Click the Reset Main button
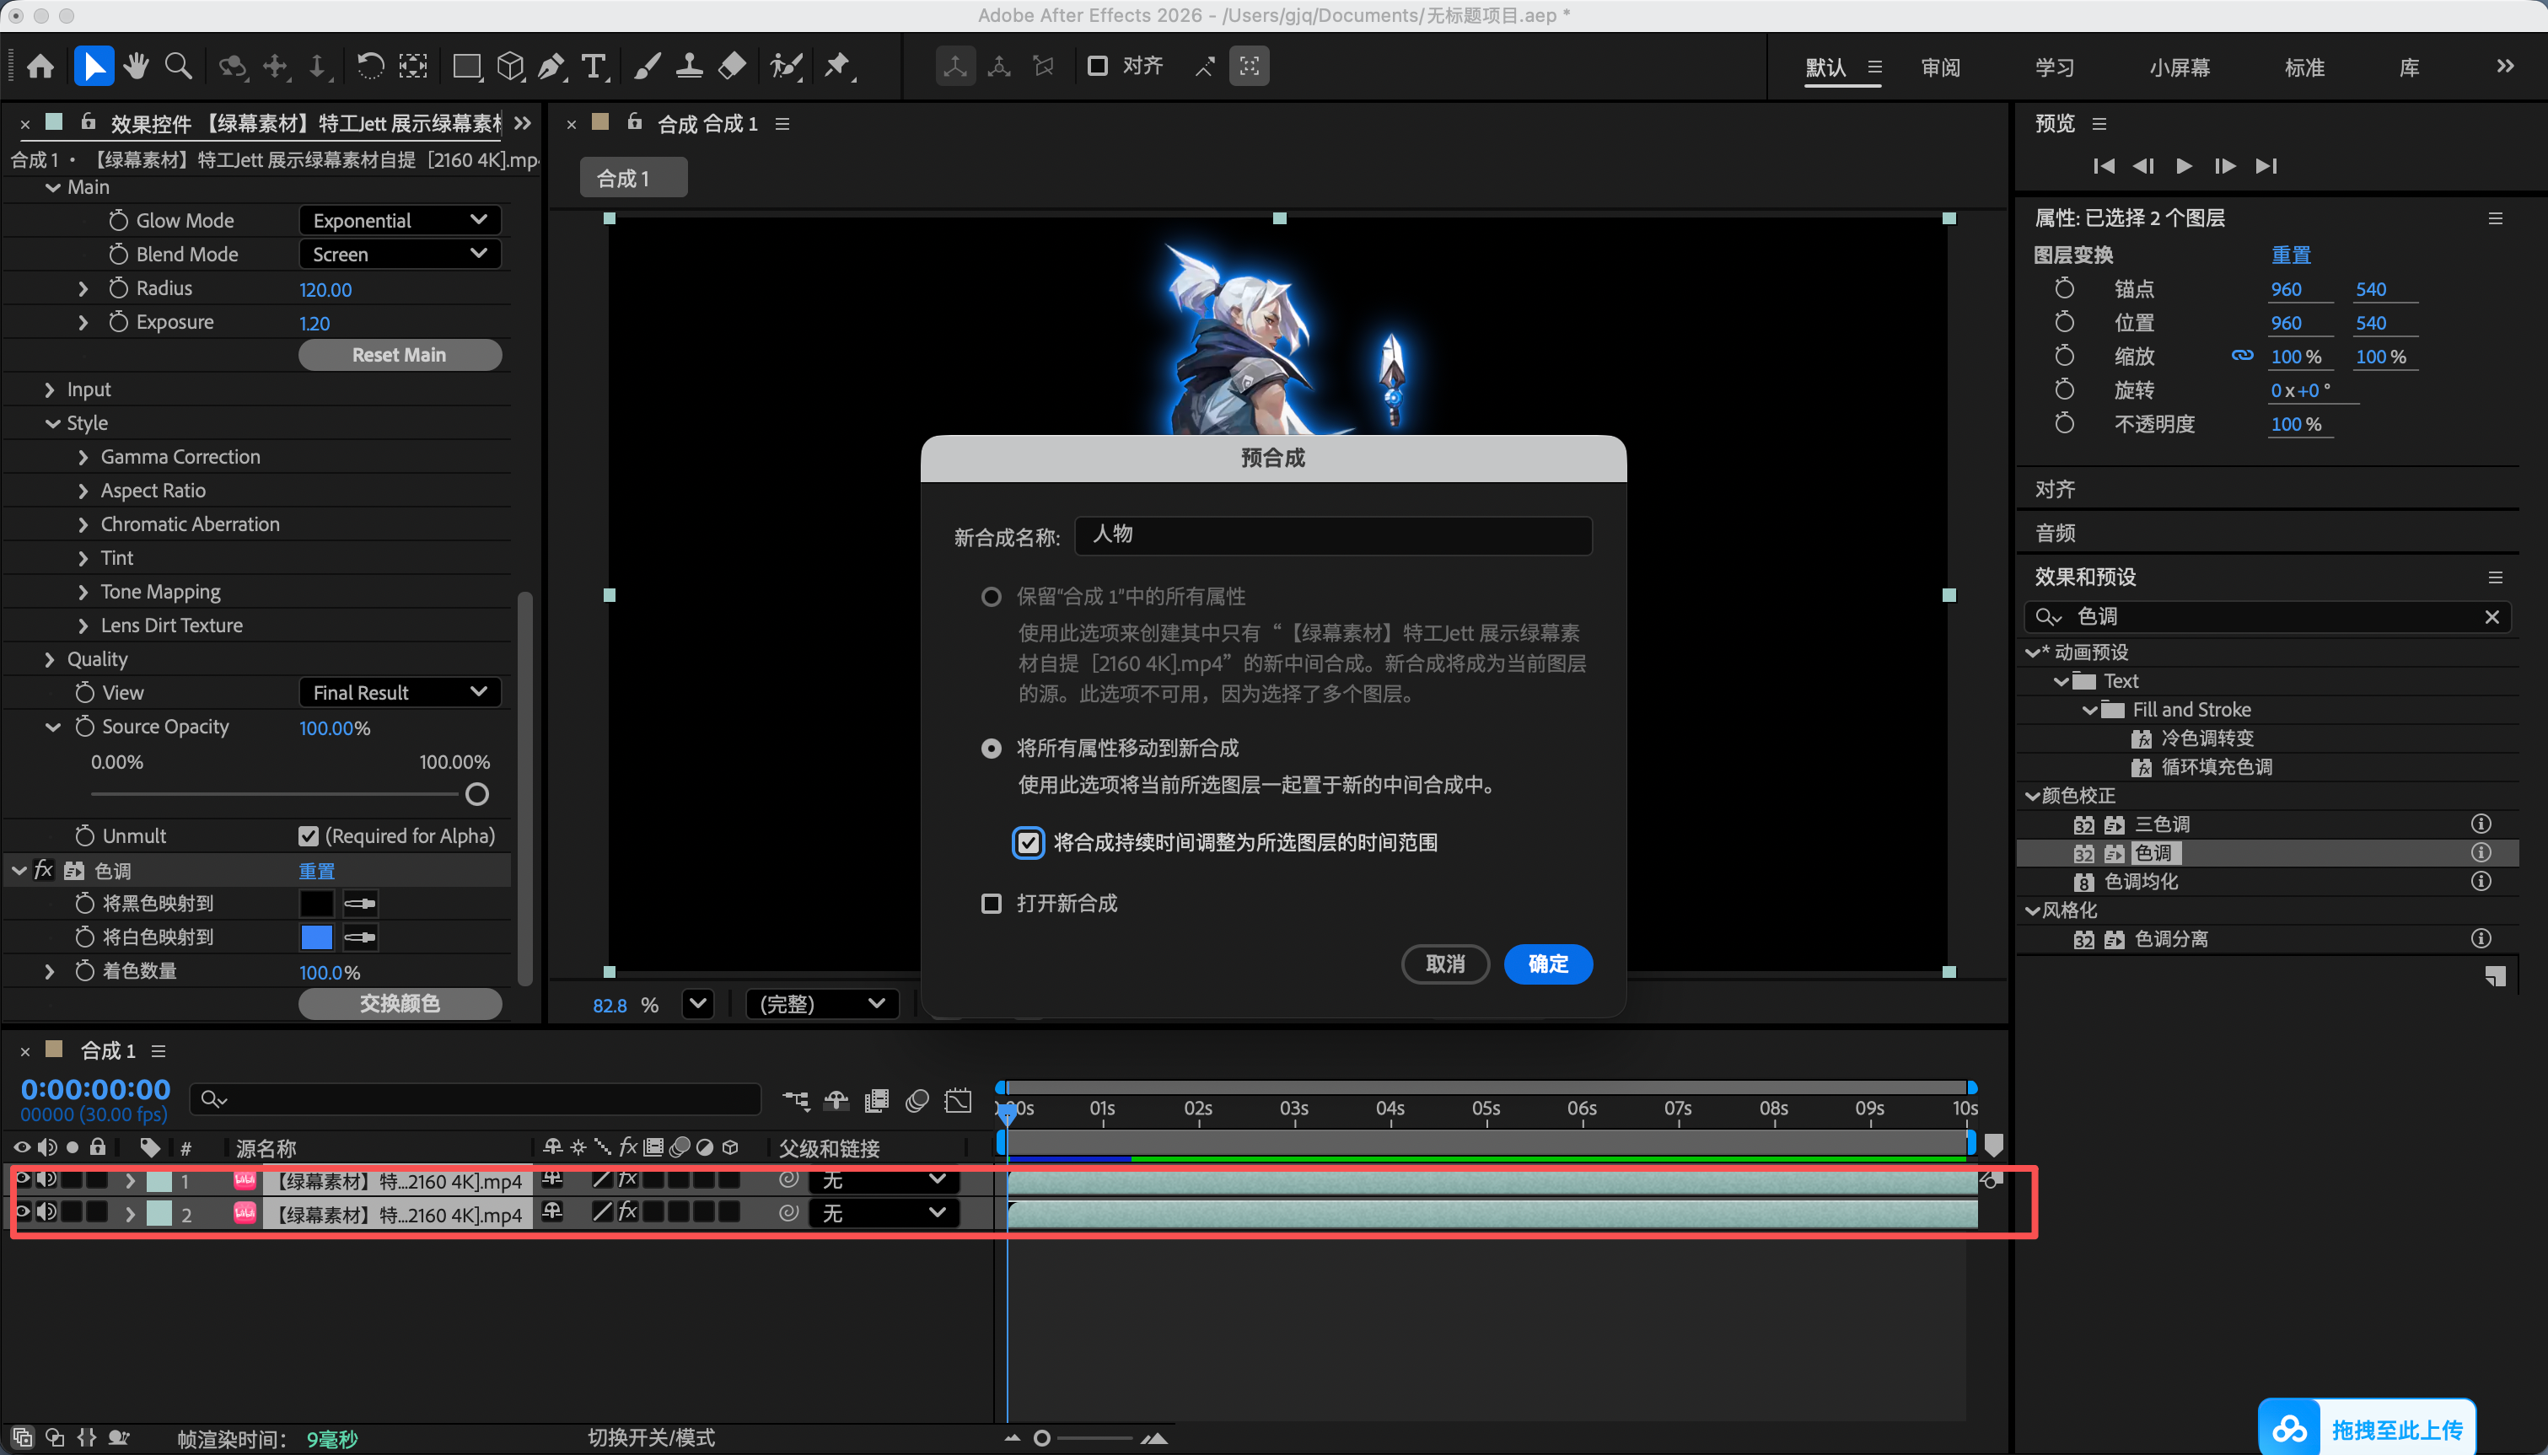The width and height of the screenshot is (2548, 1455). tap(400, 355)
